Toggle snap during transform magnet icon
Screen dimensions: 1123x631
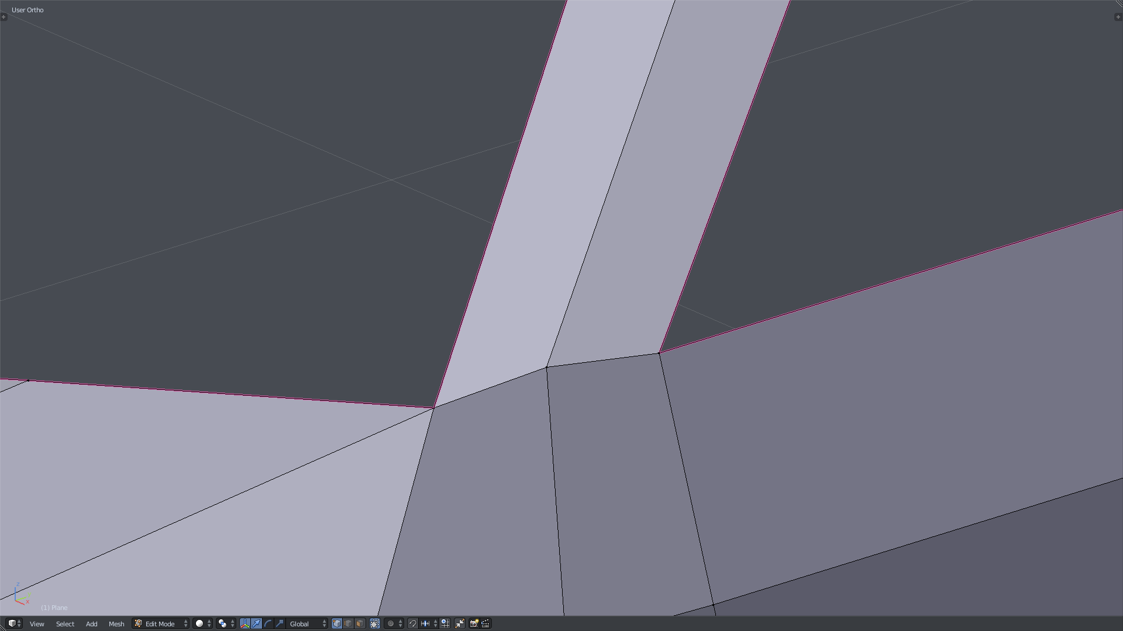coord(412,623)
